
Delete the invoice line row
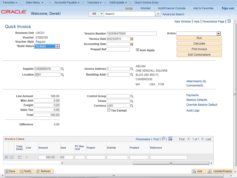[x=11, y=157]
